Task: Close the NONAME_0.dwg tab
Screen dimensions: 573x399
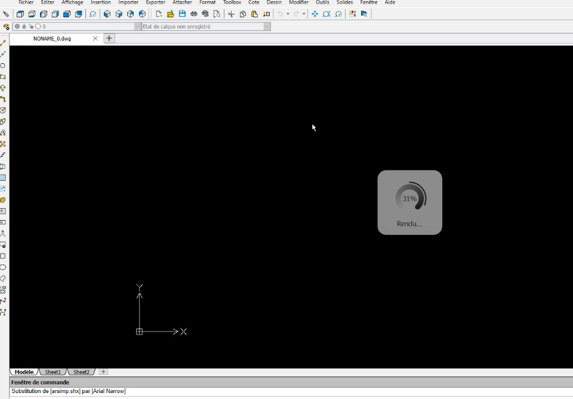Action: click(x=95, y=39)
